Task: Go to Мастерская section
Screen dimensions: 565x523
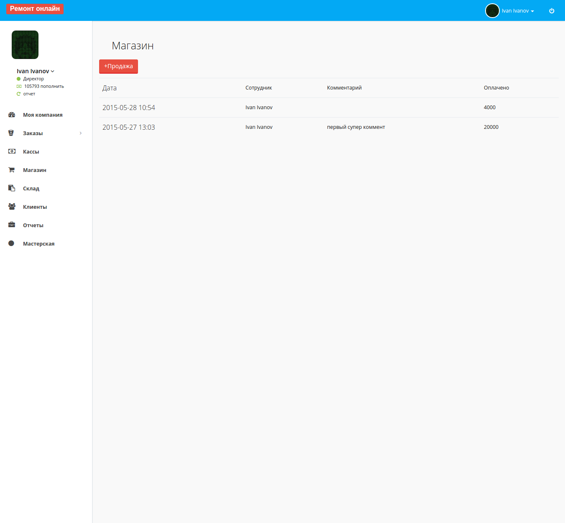Action: coord(38,244)
